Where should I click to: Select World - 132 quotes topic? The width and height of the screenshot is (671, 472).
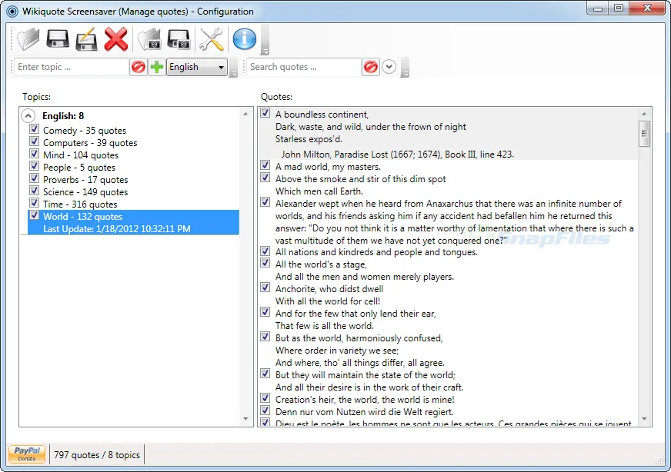click(x=82, y=217)
